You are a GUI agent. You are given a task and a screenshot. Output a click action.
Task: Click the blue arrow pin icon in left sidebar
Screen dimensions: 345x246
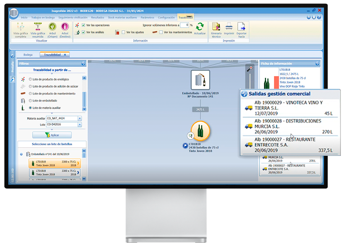click(12, 79)
